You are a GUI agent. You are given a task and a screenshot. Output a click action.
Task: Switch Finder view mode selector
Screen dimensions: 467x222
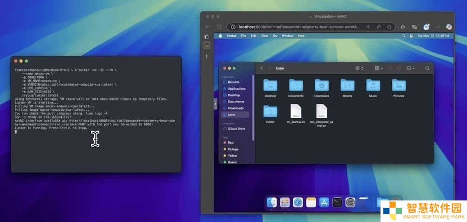(359, 68)
